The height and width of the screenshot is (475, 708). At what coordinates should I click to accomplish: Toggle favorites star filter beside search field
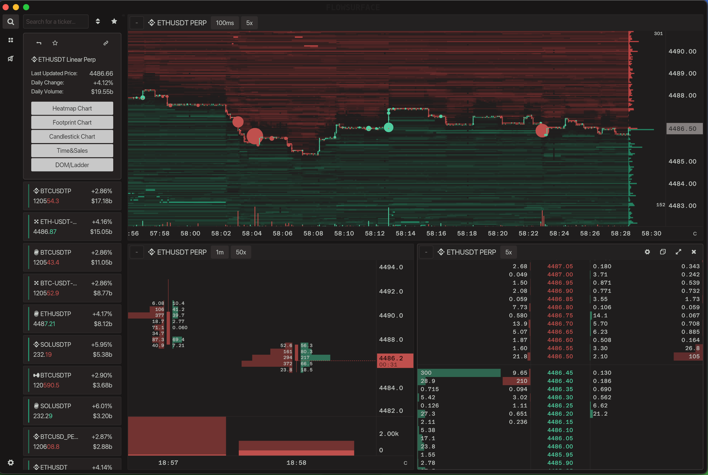tap(114, 21)
